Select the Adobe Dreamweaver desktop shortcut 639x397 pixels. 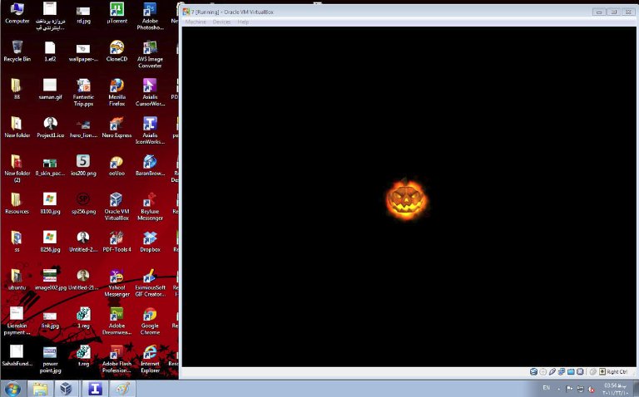(117, 321)
